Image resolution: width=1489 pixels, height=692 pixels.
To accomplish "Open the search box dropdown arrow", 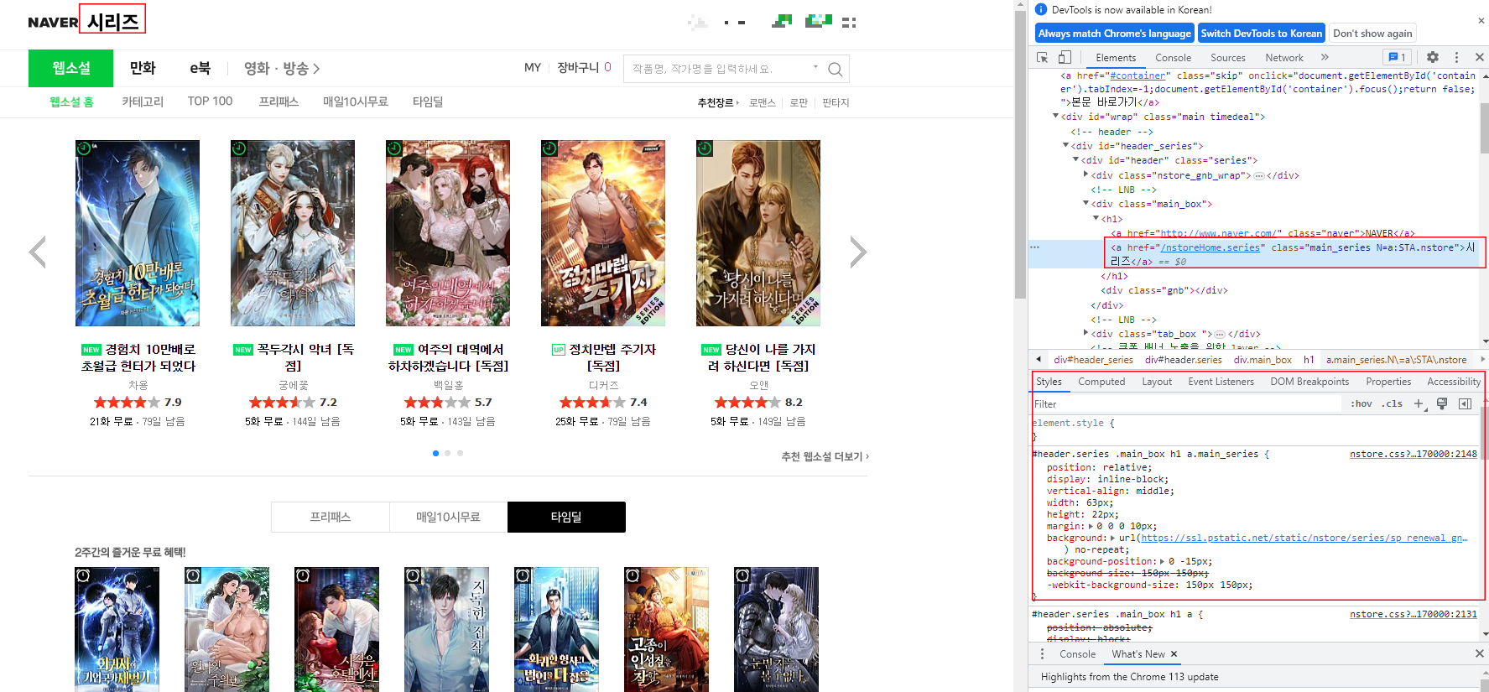I will 815,68.
